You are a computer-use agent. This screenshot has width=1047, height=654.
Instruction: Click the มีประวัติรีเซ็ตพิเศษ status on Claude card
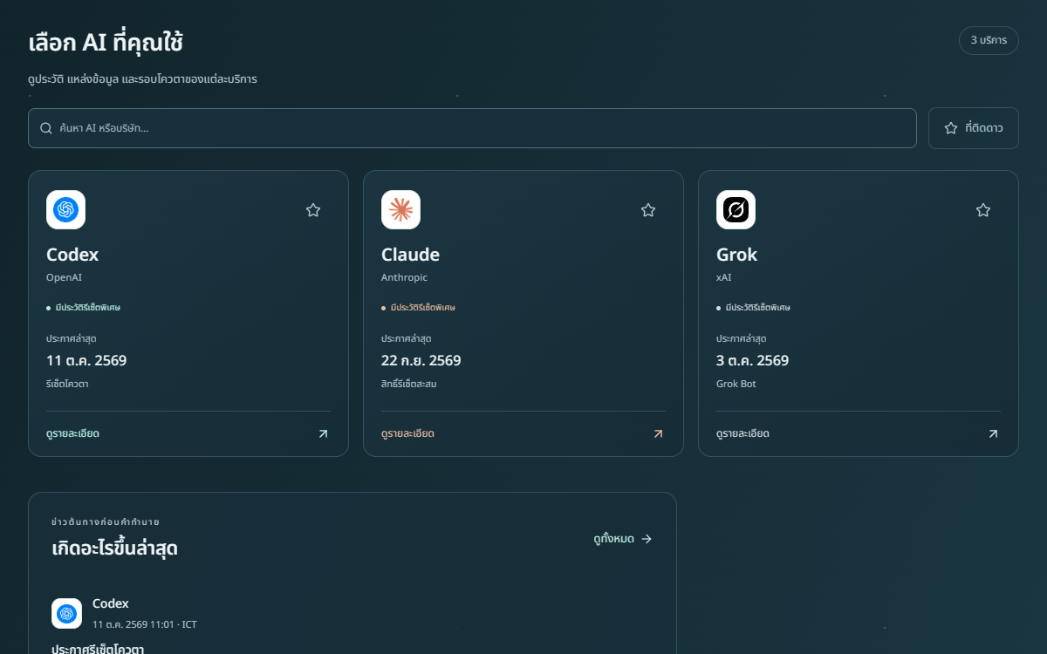[419, 308]
